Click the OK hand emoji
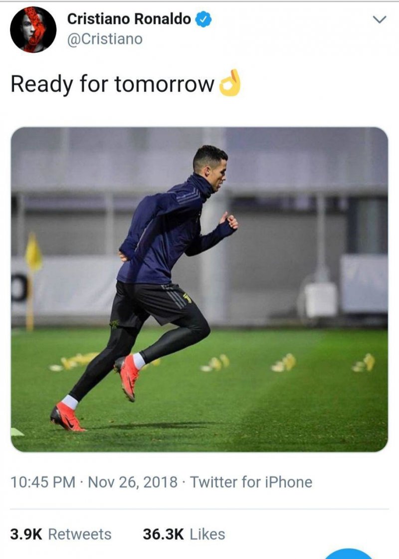Screen dimensions: 399x559 [x=230, y=83]
